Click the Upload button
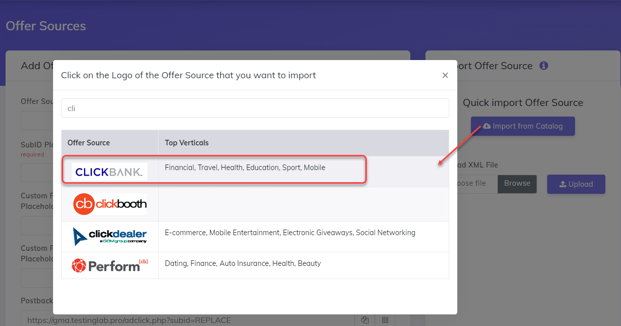Screen dimensions: 621x326 point(576,184)
